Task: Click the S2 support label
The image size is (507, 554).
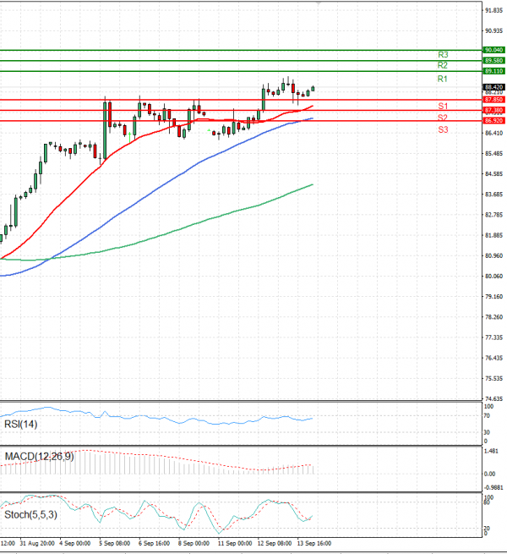Action: point(443,118)
